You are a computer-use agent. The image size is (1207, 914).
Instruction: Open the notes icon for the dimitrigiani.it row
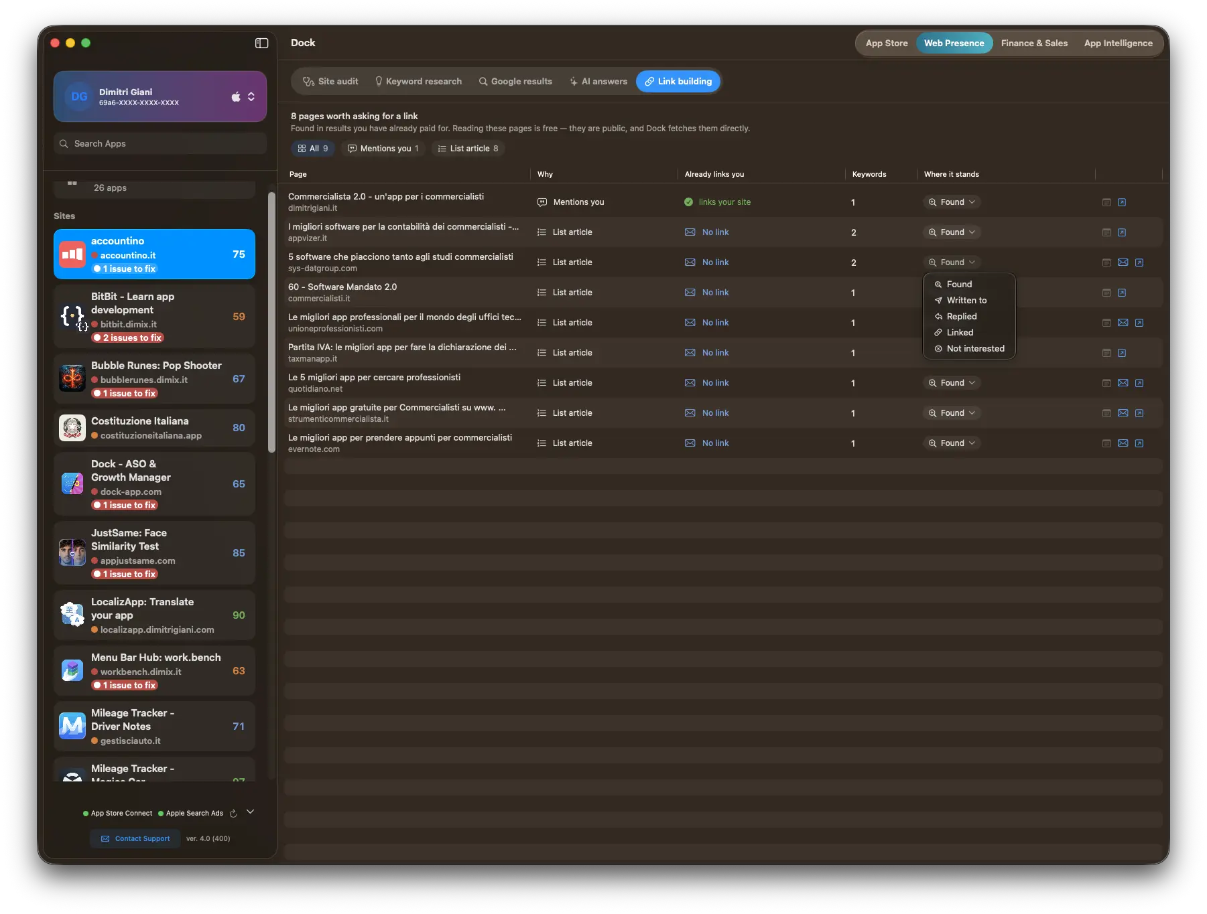click(1106, 202)
